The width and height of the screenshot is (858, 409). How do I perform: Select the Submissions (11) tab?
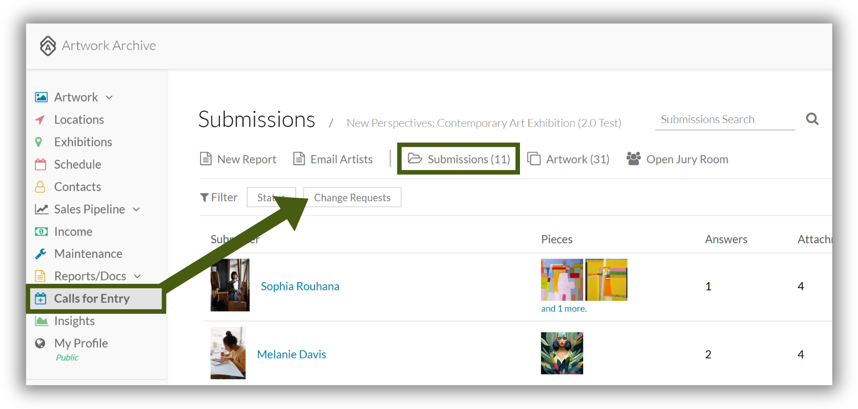[x=459, y=159]
